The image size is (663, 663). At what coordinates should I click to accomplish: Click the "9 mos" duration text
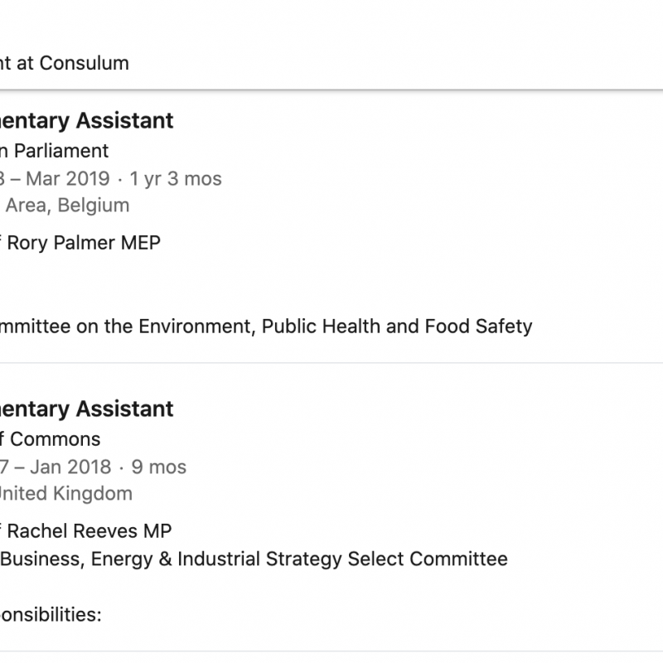tap(158, 467)
